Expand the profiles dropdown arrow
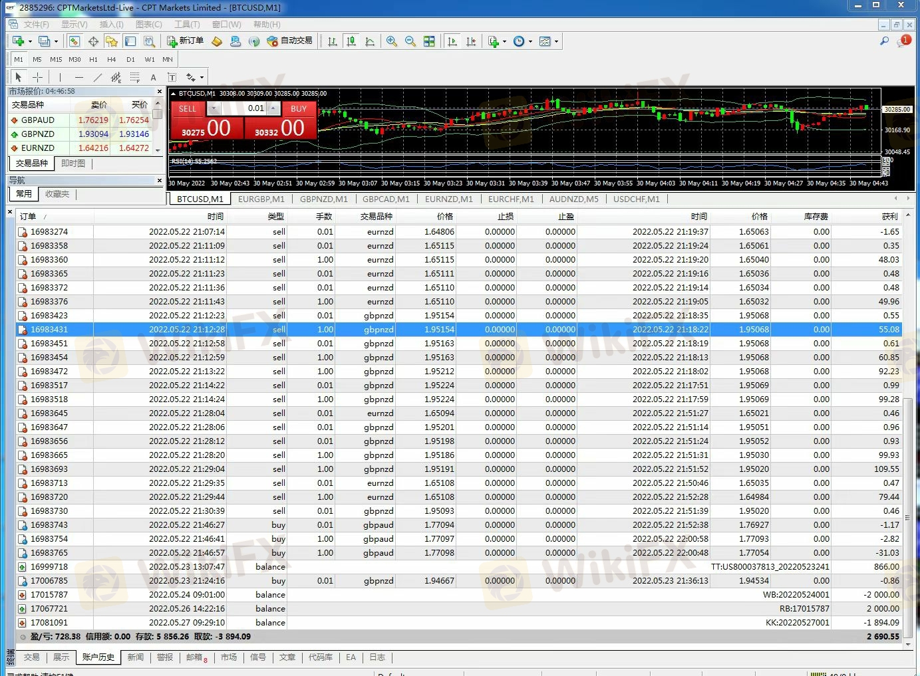This screenshot has width=920, height=676. click(56, 41)
